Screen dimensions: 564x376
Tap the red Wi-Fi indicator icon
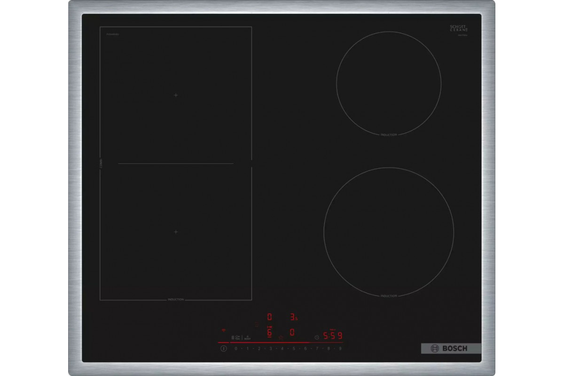pyautogui.click(x=224, y=329)
